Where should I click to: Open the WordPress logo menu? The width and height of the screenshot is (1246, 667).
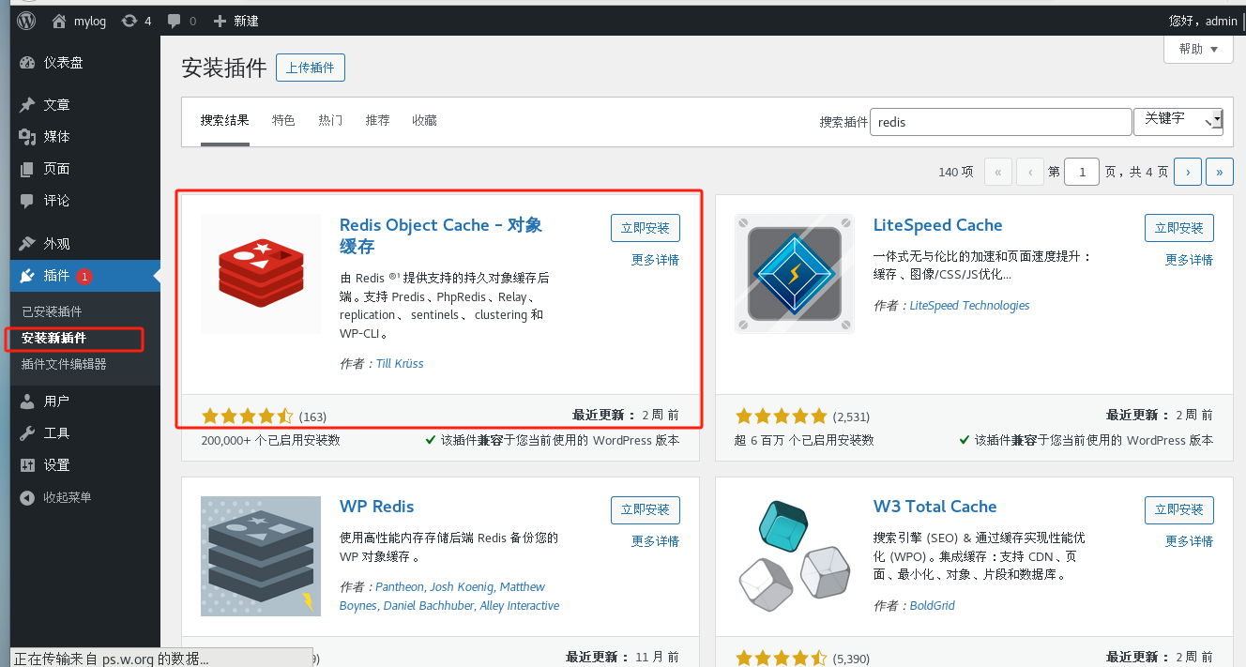click(x=25, y=21)
